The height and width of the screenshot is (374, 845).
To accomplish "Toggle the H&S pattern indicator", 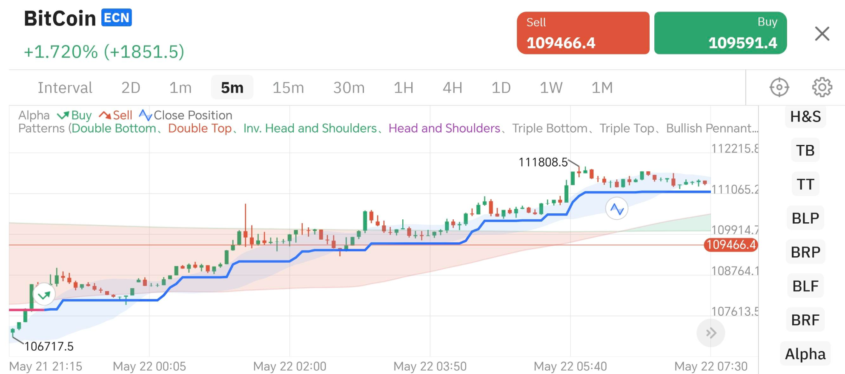I will pos(805,117).
